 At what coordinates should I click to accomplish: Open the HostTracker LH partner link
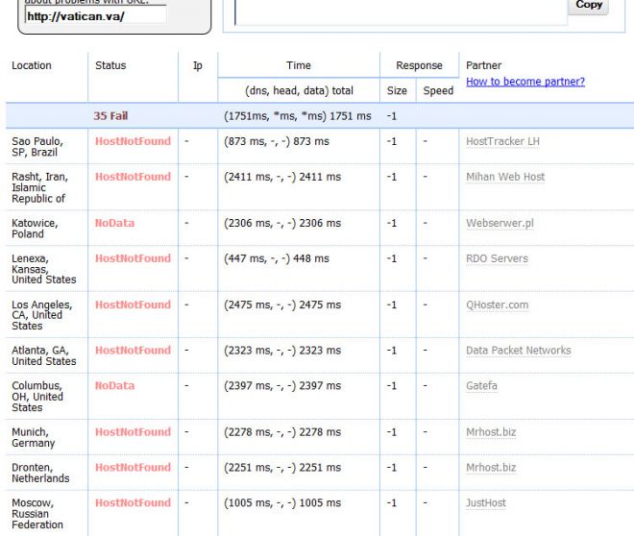pos(502,141)
